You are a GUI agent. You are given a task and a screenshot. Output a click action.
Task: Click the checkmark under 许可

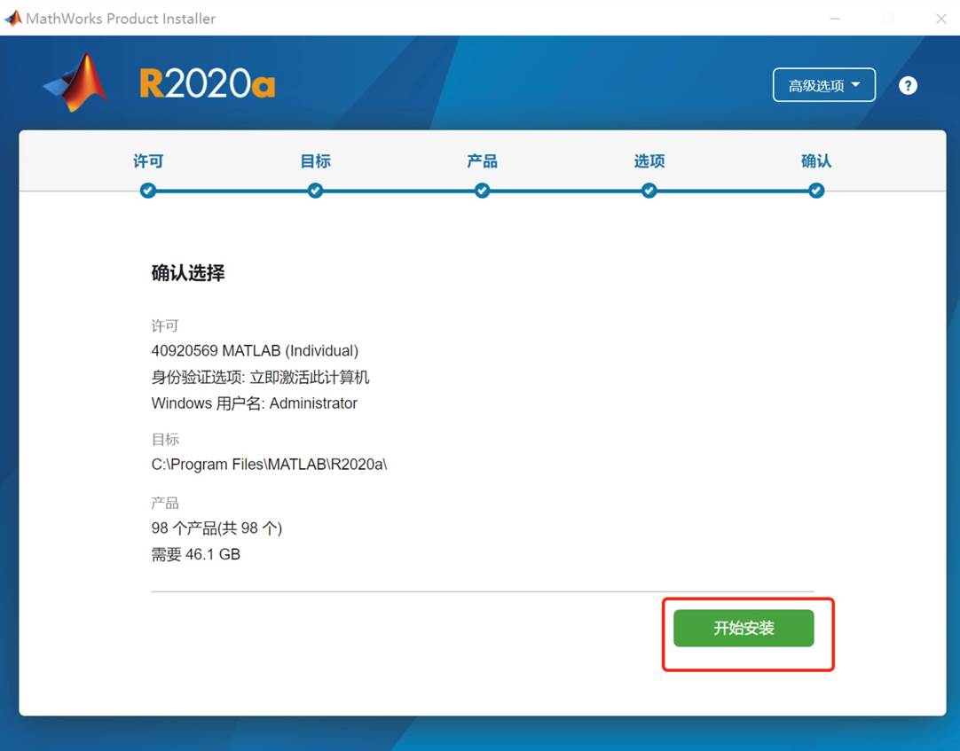pyautogui.click(x=147, y=191)
